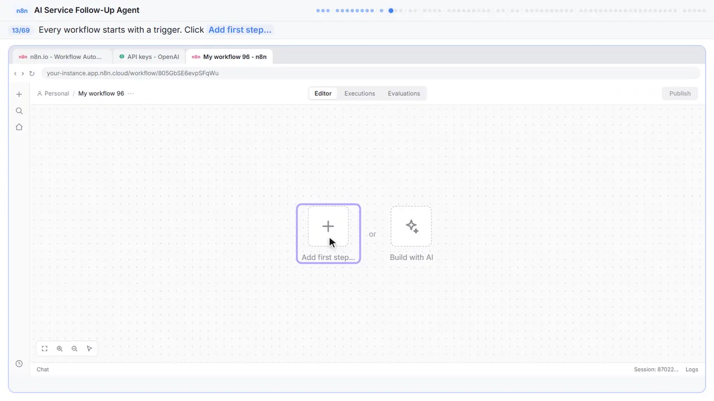This screenshot has height=401, width=714.
Task: Zoom out on the workflow canvas
Action: 75,349
